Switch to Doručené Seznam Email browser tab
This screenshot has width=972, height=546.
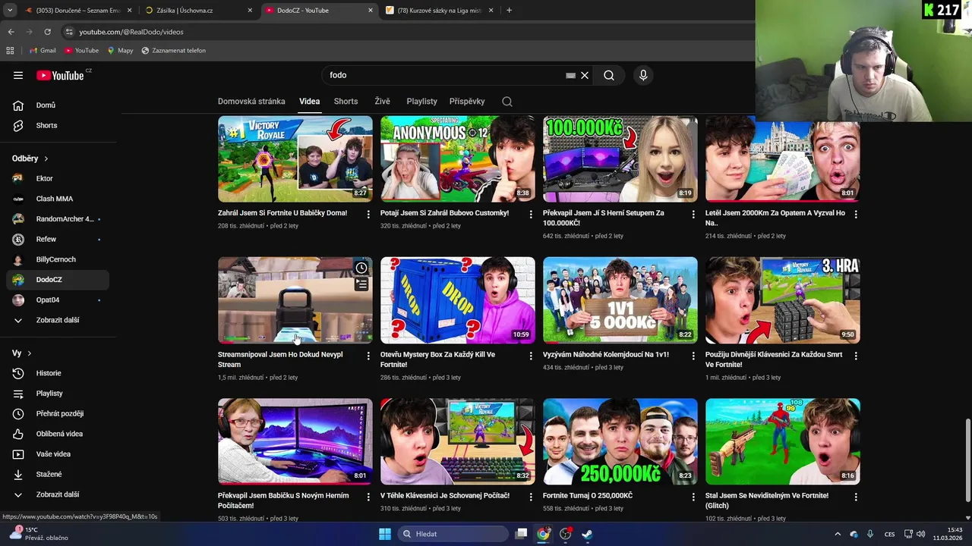79,11
